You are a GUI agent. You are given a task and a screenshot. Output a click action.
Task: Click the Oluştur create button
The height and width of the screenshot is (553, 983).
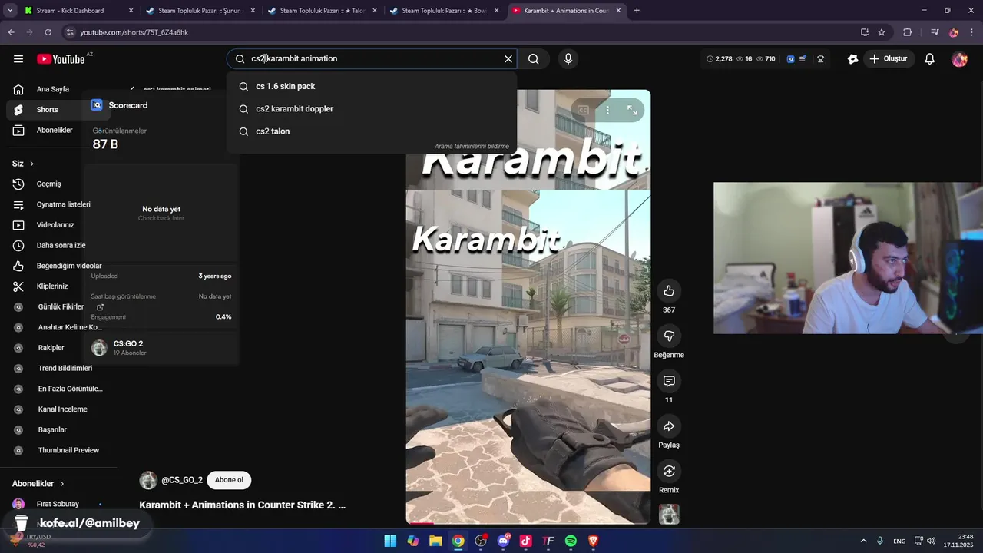(889, 59)
